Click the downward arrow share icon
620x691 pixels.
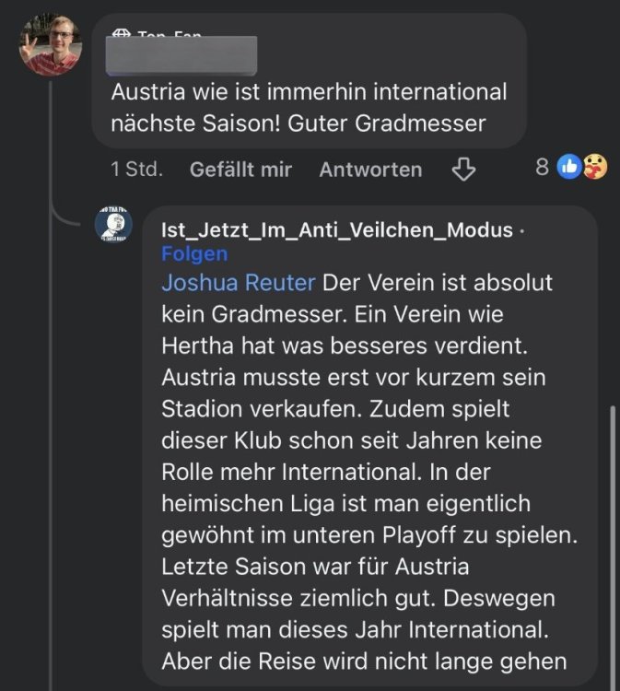(x=463, y=169)
